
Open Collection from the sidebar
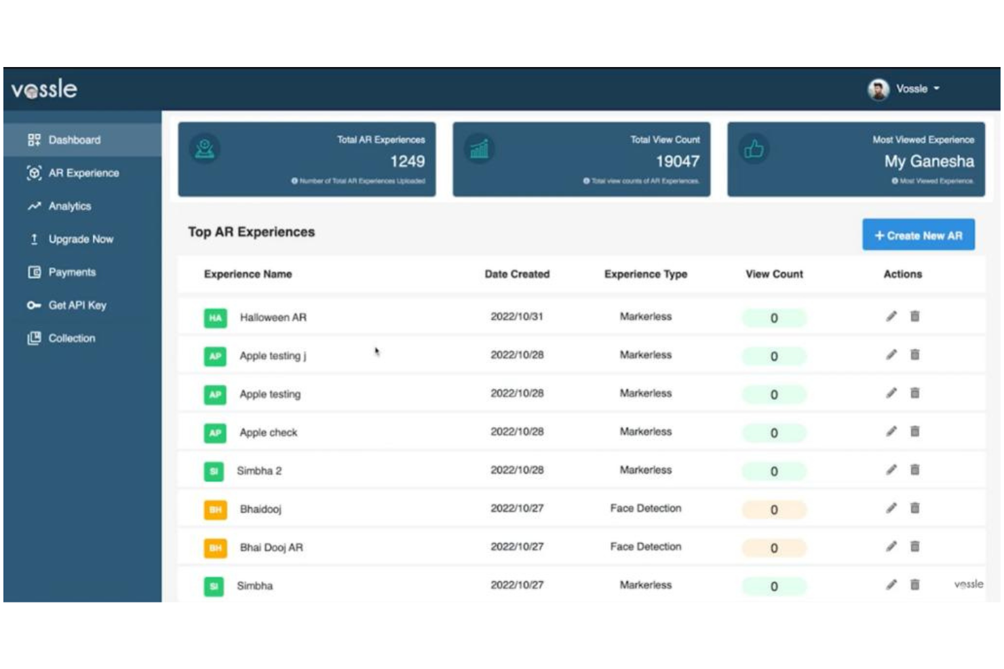pyautogui.click(x=71, y=338)
